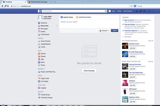Like the Busted Locals page

133,48
